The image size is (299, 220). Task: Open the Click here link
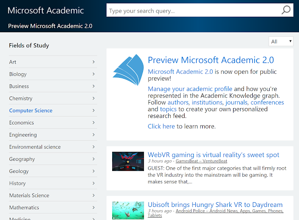161,126
